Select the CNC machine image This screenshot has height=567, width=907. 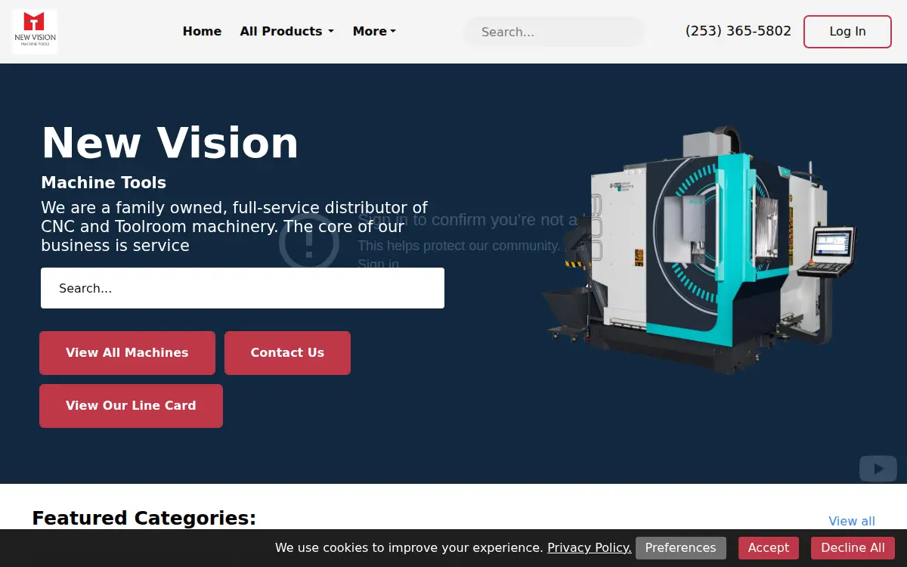(699, 249)
